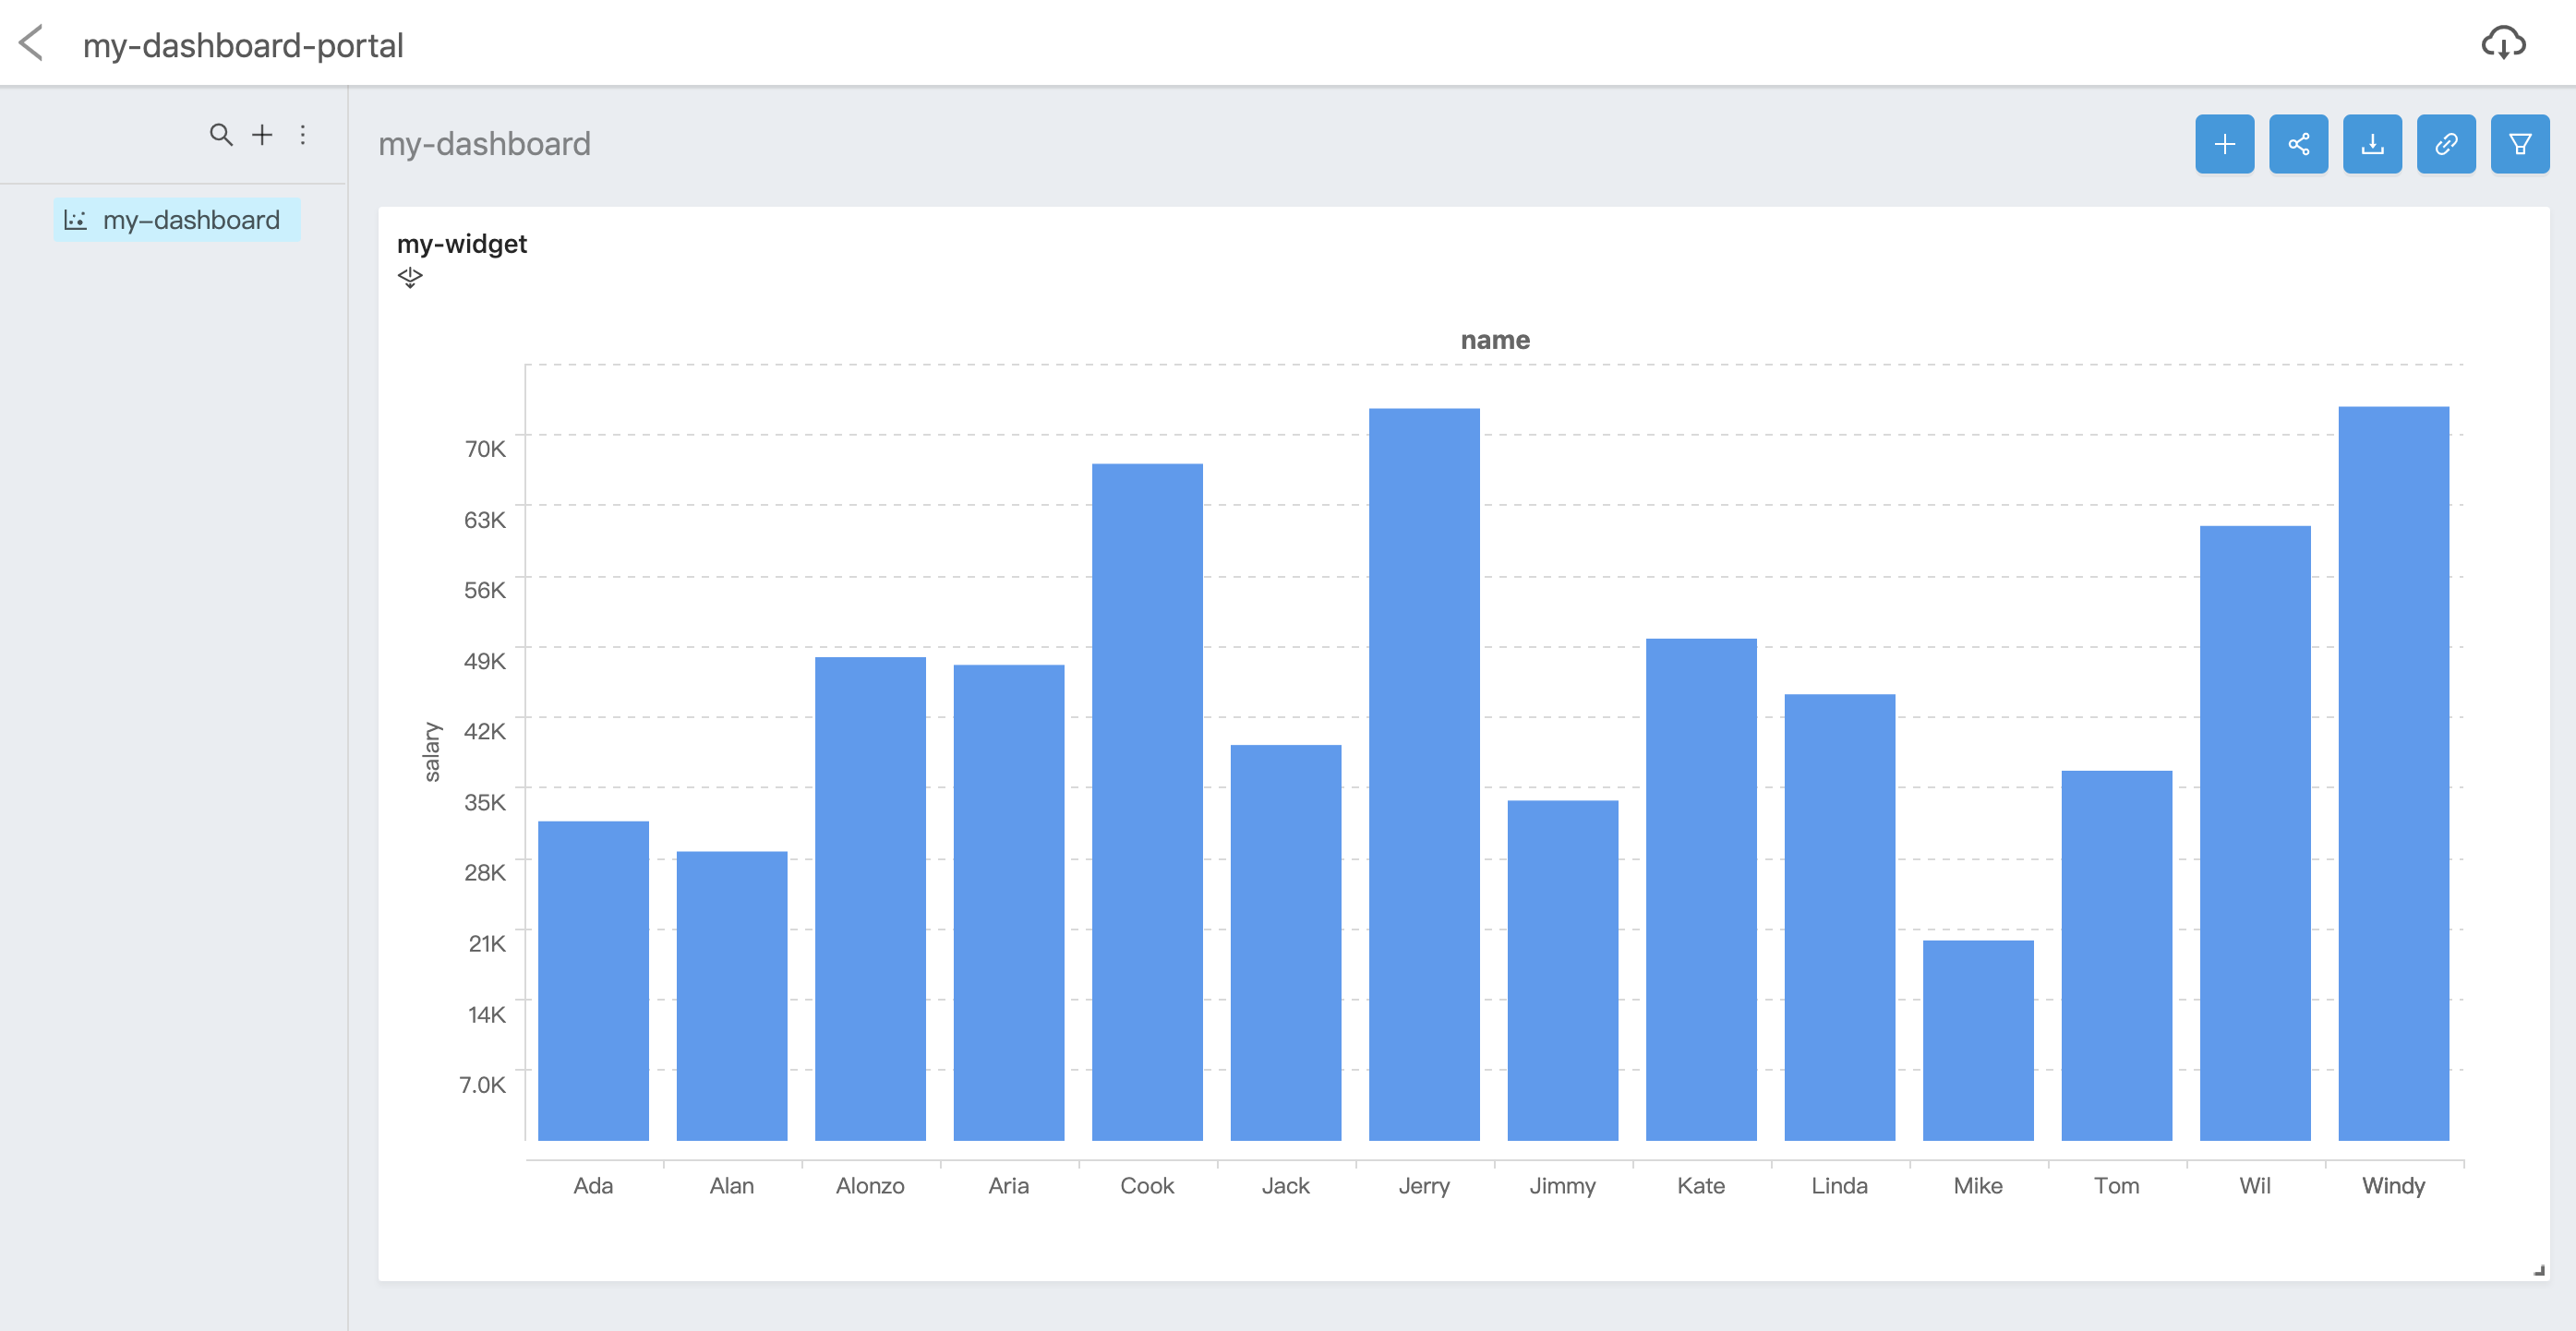Click the sidebar plus icon
The image size is (2576, 1331).
click(x=262, y=135)
